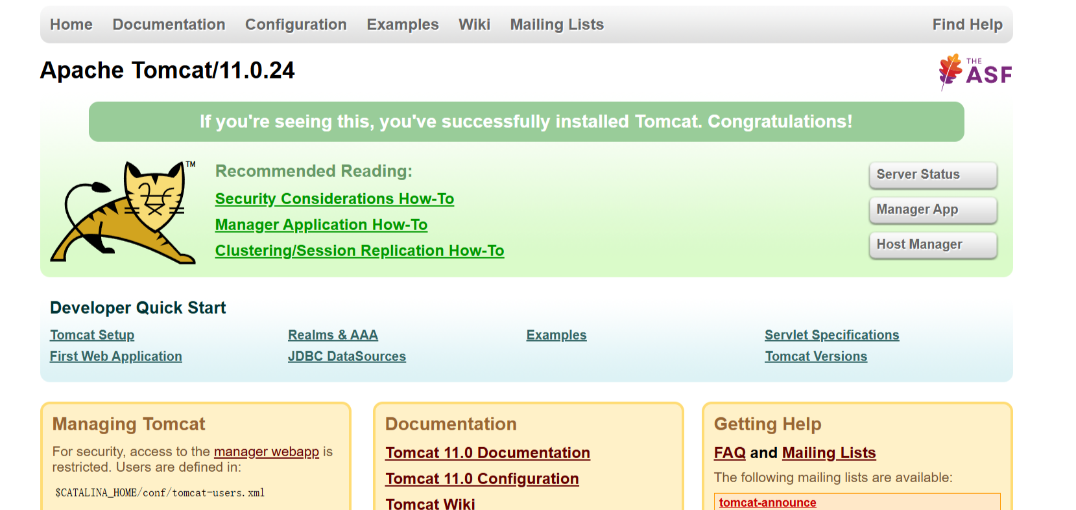Open Tomcat 11.0 Documentation link
This screenshot has height=510, width=1076.
coord(488,453)
